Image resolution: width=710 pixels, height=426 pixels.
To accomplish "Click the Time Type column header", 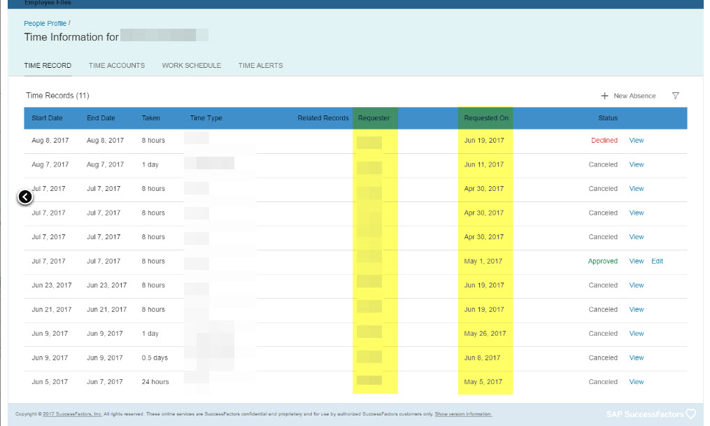I will (x=206, y=118).
